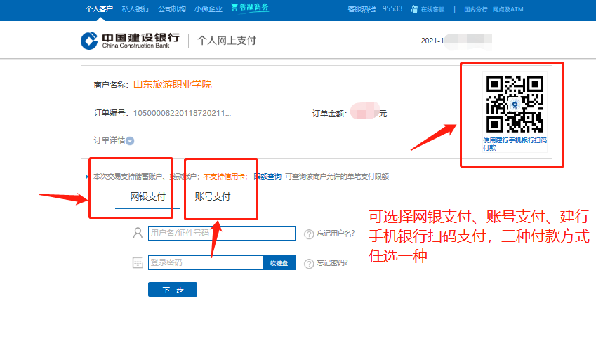596x350 pixels.
Task: Focus the 用户名/证件号码 input field
Action: [x=222, y=233]
